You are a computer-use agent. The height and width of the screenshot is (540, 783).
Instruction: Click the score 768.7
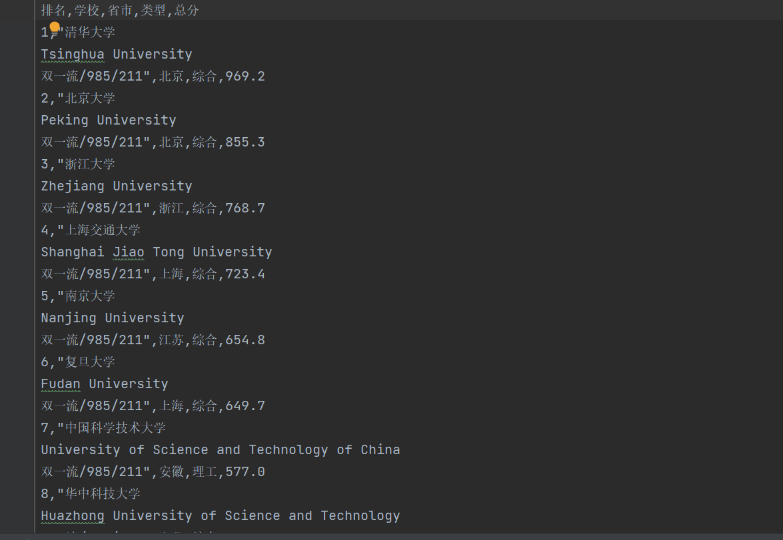click(245, 208)
